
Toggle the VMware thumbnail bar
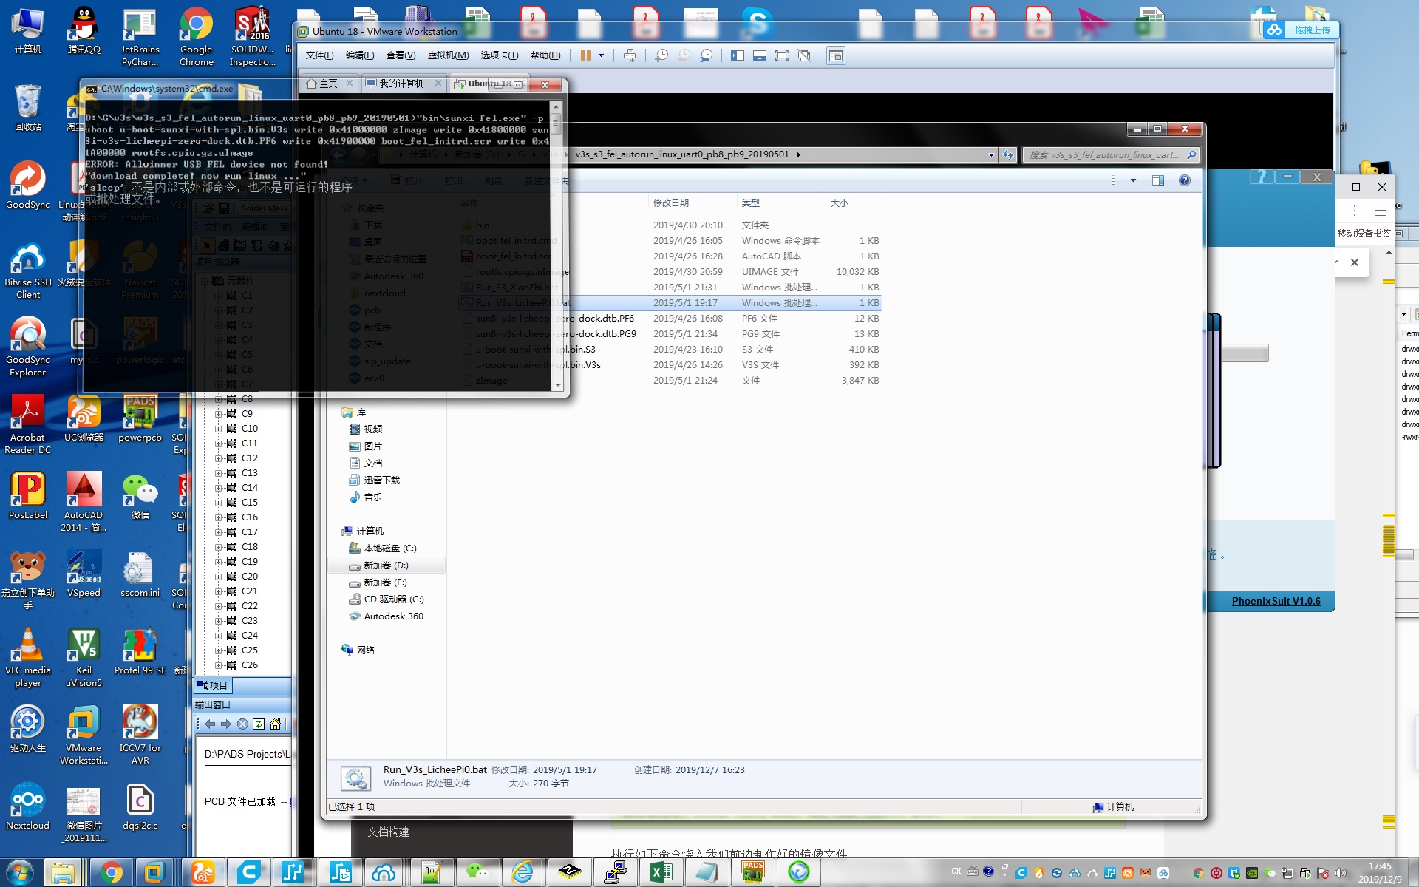click(x=759, y=55)
